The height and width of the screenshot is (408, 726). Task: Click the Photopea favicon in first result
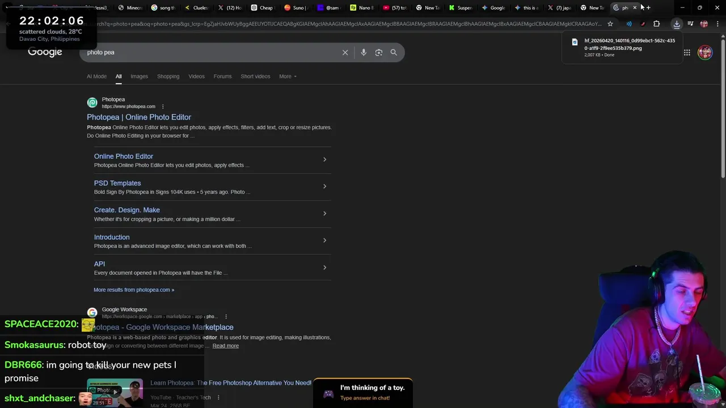point(92,103)
